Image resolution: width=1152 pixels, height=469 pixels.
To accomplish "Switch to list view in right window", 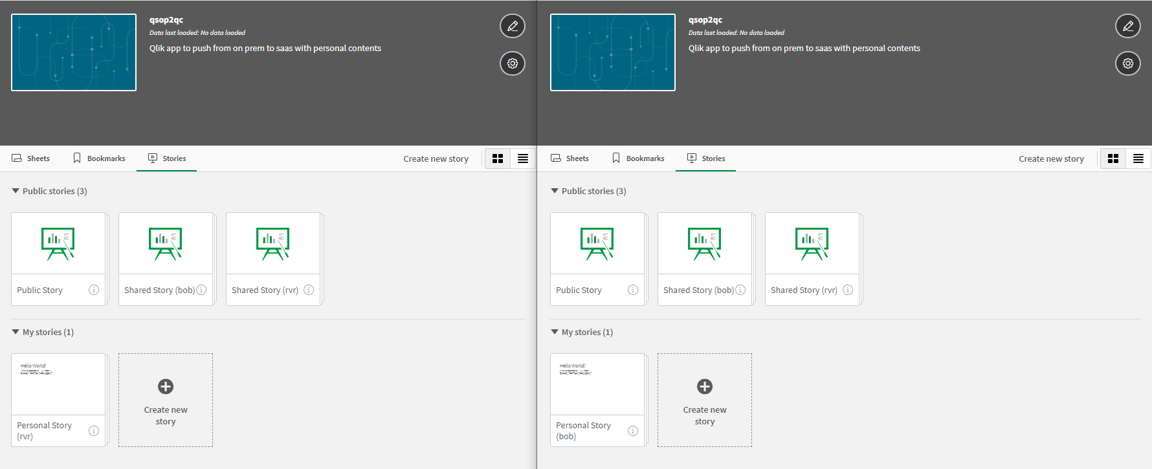I will (1138, 158).
